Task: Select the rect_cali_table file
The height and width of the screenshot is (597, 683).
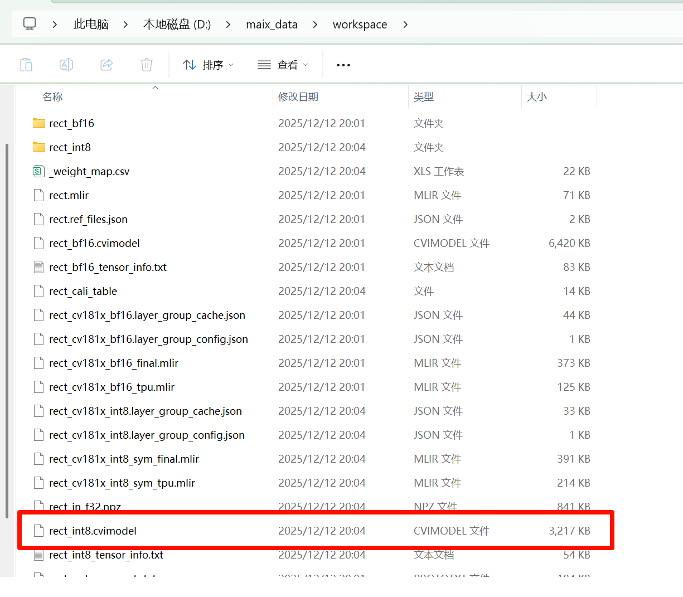Action: point(83,291)
